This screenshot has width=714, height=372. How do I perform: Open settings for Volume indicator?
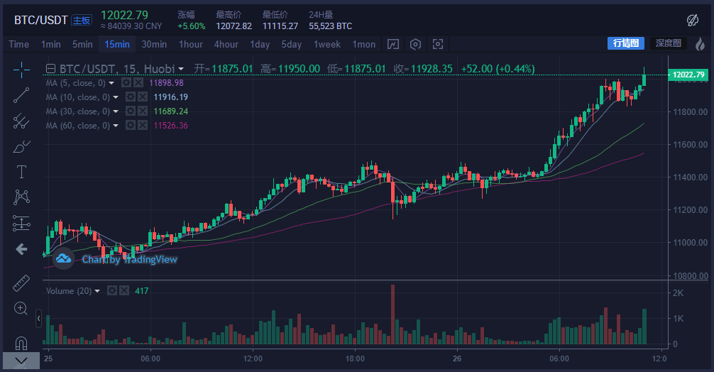pos(112,290)
